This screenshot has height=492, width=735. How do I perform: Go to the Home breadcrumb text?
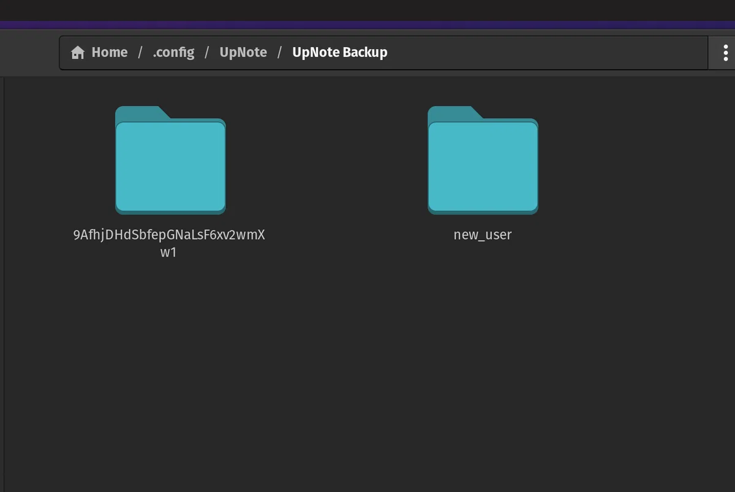(x=110, y=52)
